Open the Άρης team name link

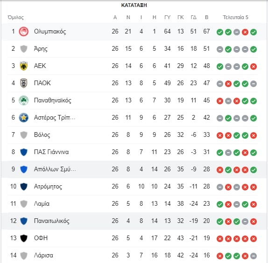[x=41, y=49]
